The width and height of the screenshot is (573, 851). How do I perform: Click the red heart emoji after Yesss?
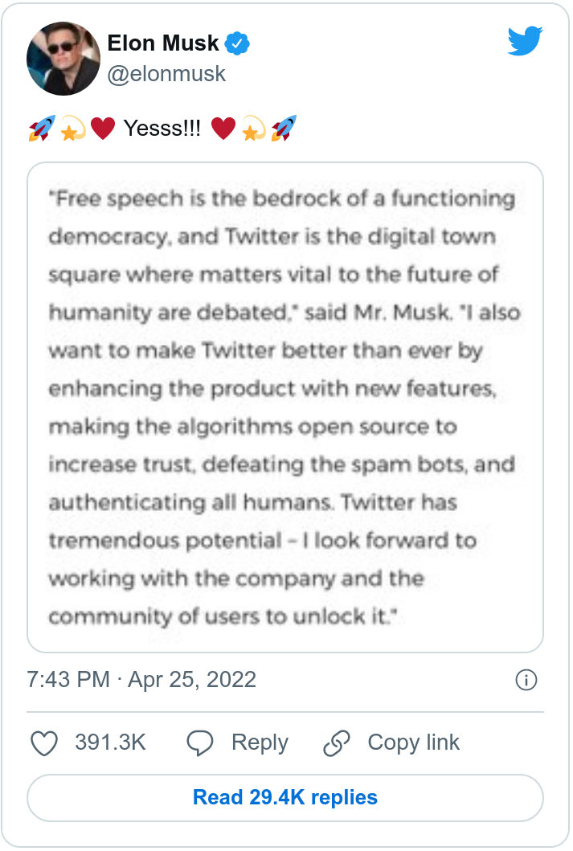(223, 128)
